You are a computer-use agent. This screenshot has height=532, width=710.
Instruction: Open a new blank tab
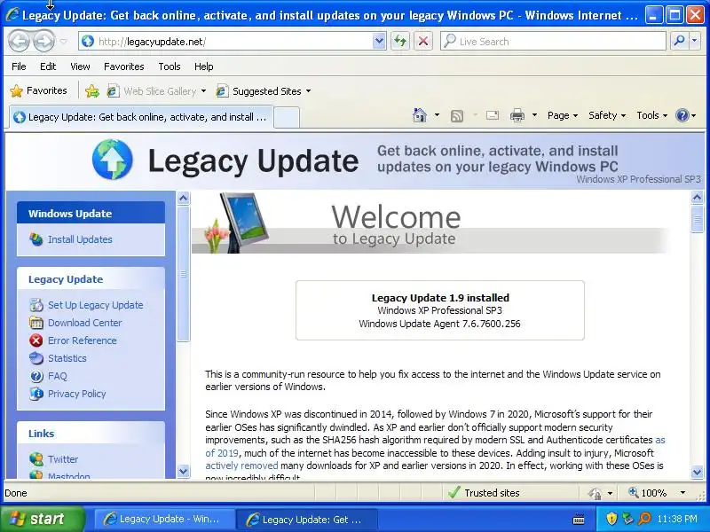pyautogui.click(x=287, y=118)
